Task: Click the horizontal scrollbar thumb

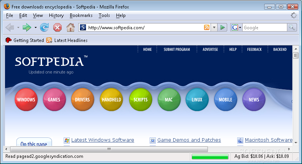Action: [109, 149]
